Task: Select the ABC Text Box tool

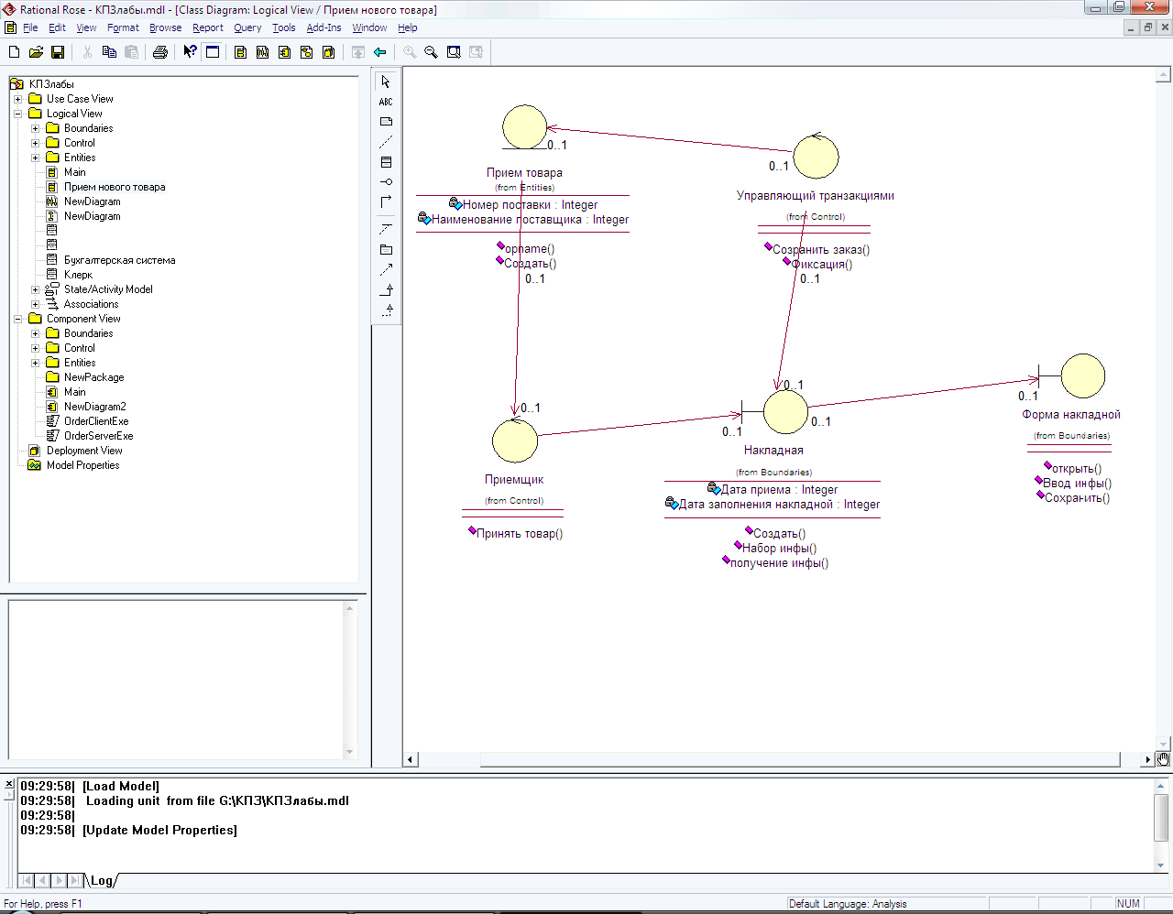Action: click(x=386, y=102)
